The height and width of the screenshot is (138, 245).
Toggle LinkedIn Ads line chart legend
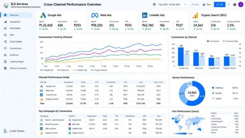(x=80, y=70)
